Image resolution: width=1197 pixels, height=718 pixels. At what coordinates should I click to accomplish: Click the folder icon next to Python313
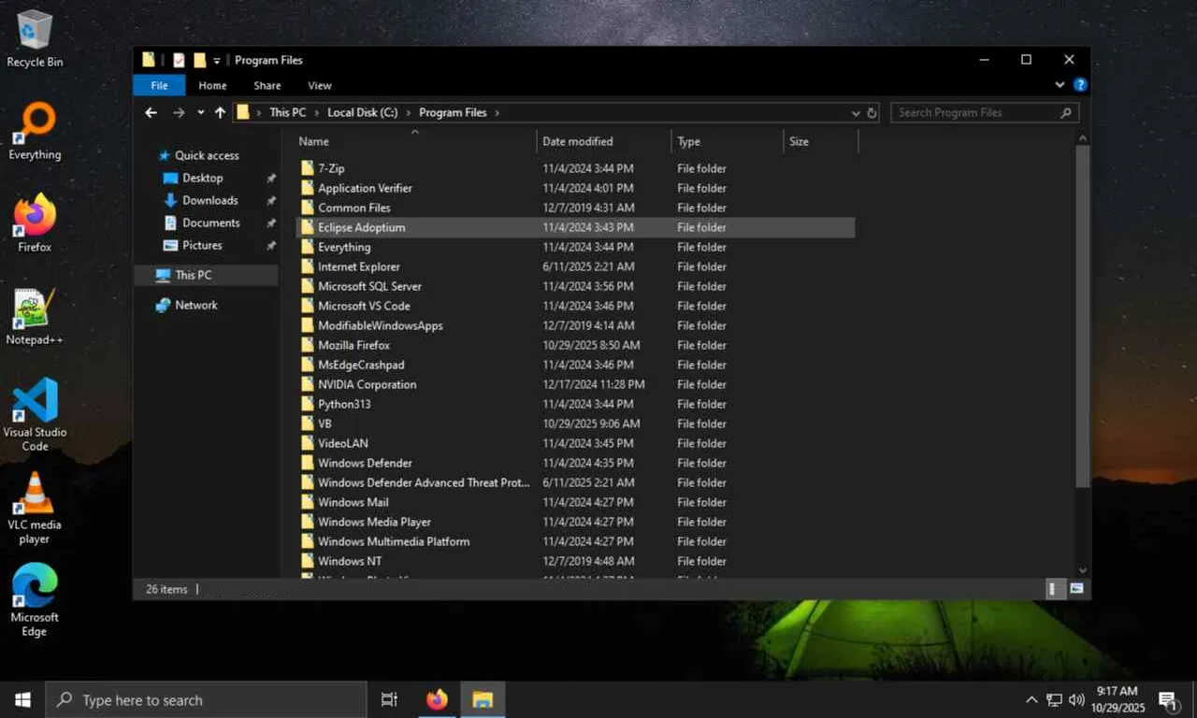307,404
